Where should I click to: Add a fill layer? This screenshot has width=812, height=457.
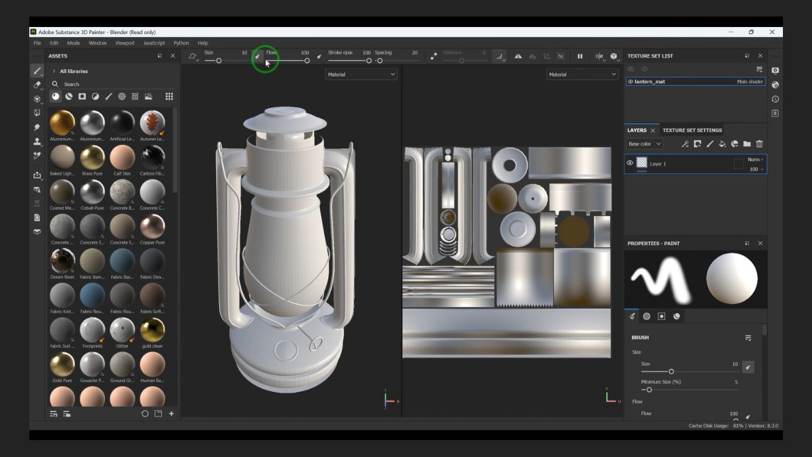tap(722, 144)
